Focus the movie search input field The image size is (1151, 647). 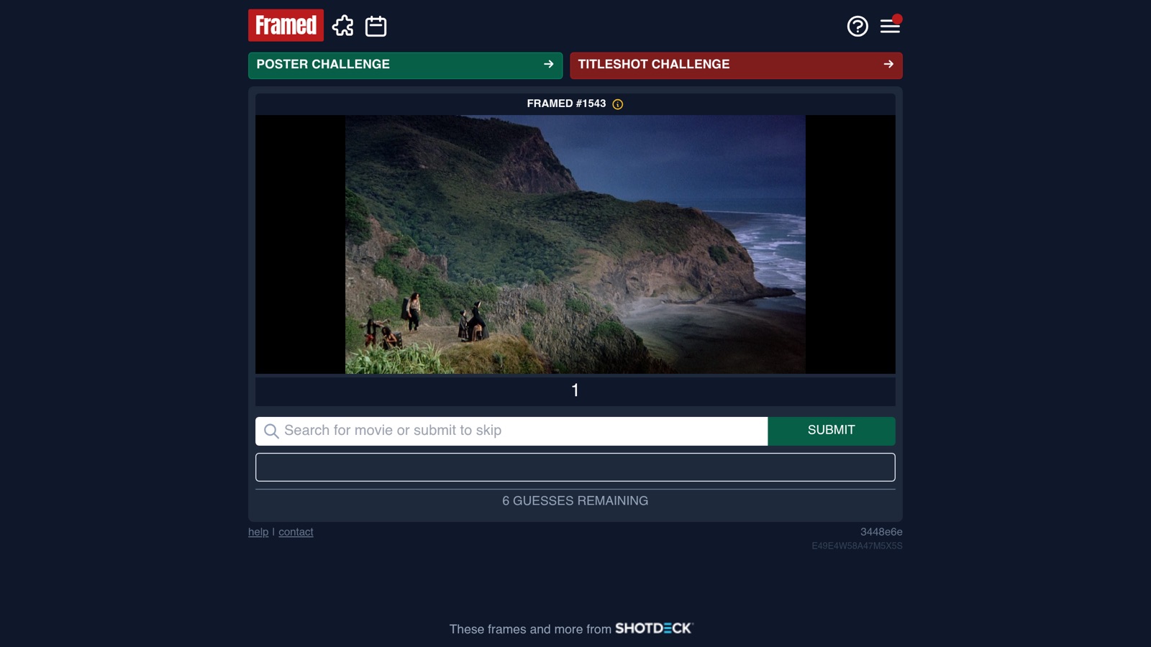[x=511, y=431]
